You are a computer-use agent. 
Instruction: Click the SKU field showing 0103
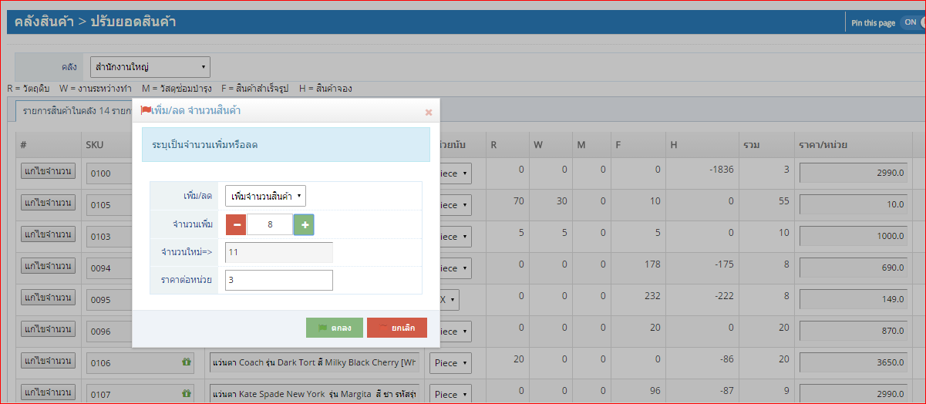coord(109,237)
